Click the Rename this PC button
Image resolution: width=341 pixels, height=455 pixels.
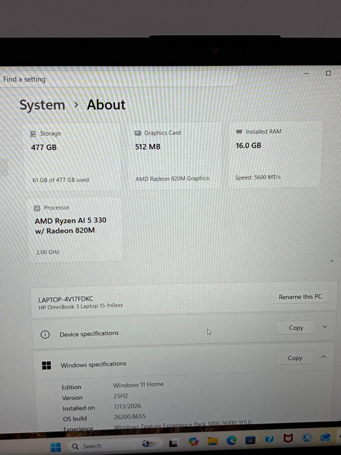point(300,297)
